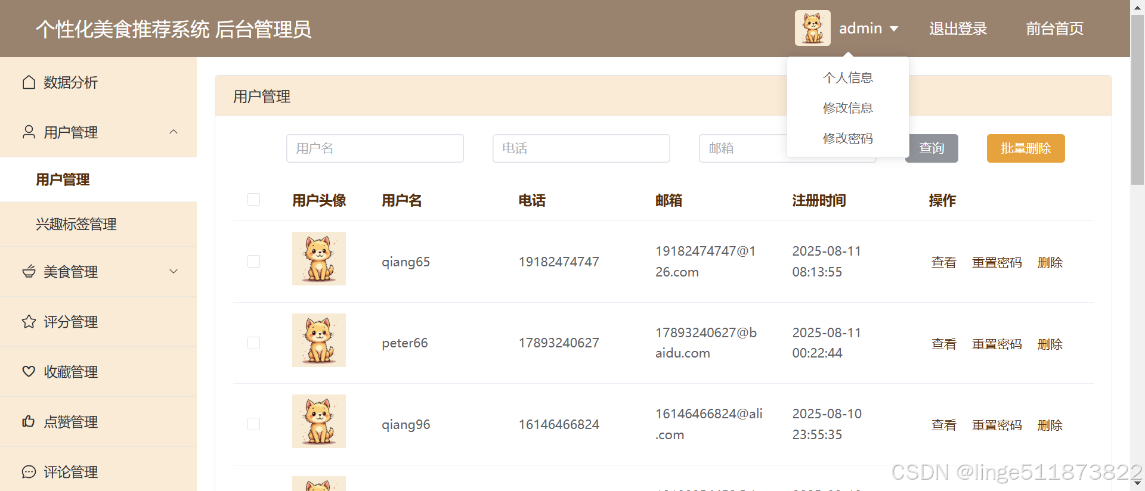Image resolution: width=1145 pixels, height=491 pixels.
Task: Click the 查询 search button
Action: pos(932,148)
